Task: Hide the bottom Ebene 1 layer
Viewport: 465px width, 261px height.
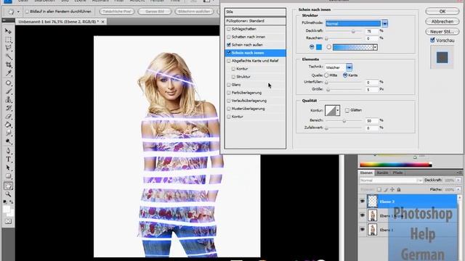Action: [x=363, y=230]
